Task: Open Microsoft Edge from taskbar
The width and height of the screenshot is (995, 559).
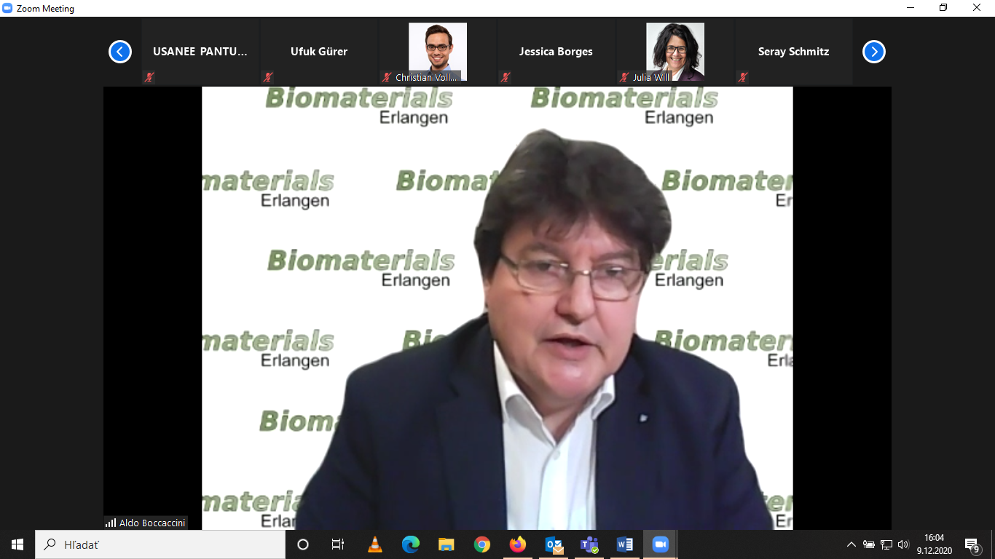Action: tap(411, 544)
